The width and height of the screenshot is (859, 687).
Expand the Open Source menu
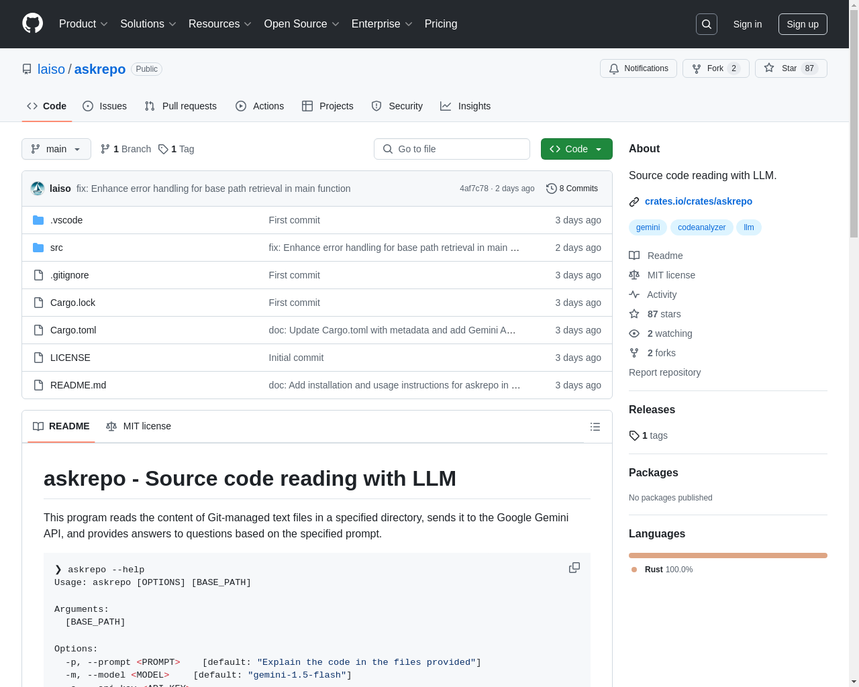302,23
